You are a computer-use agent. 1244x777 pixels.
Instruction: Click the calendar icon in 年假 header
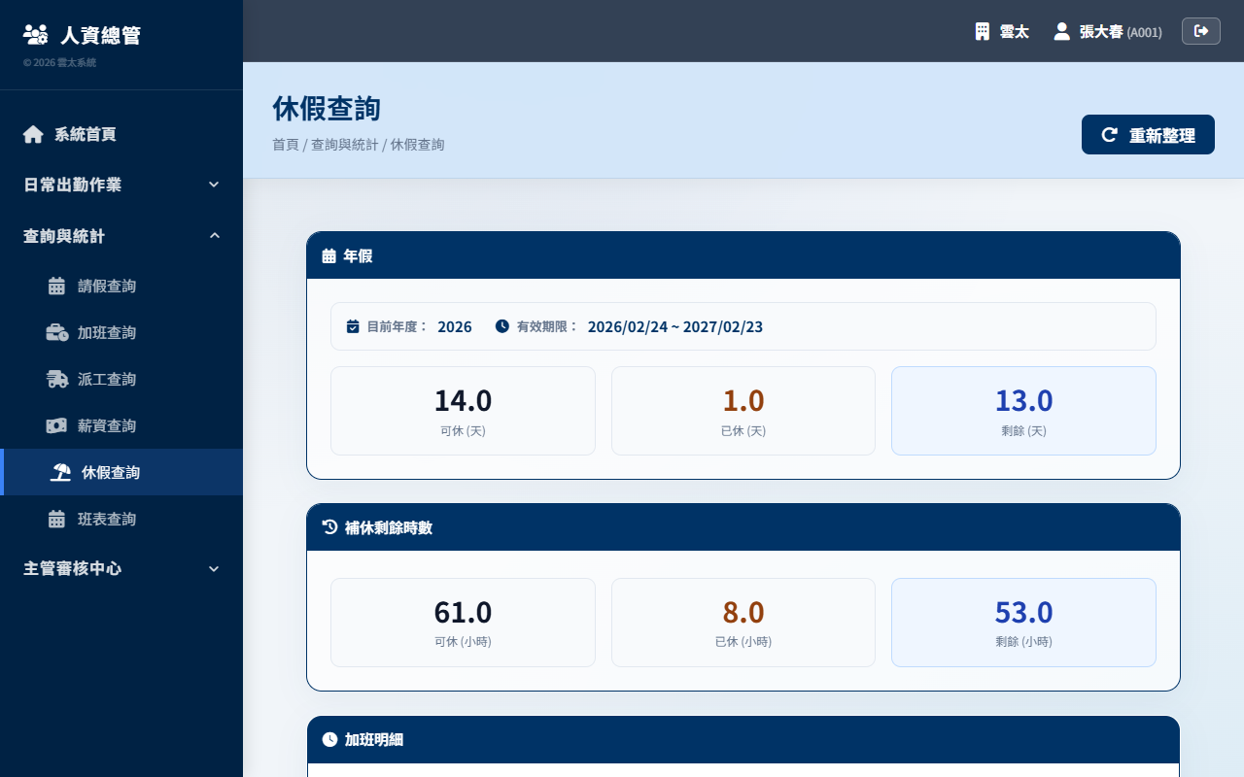[x=329, y=256]
